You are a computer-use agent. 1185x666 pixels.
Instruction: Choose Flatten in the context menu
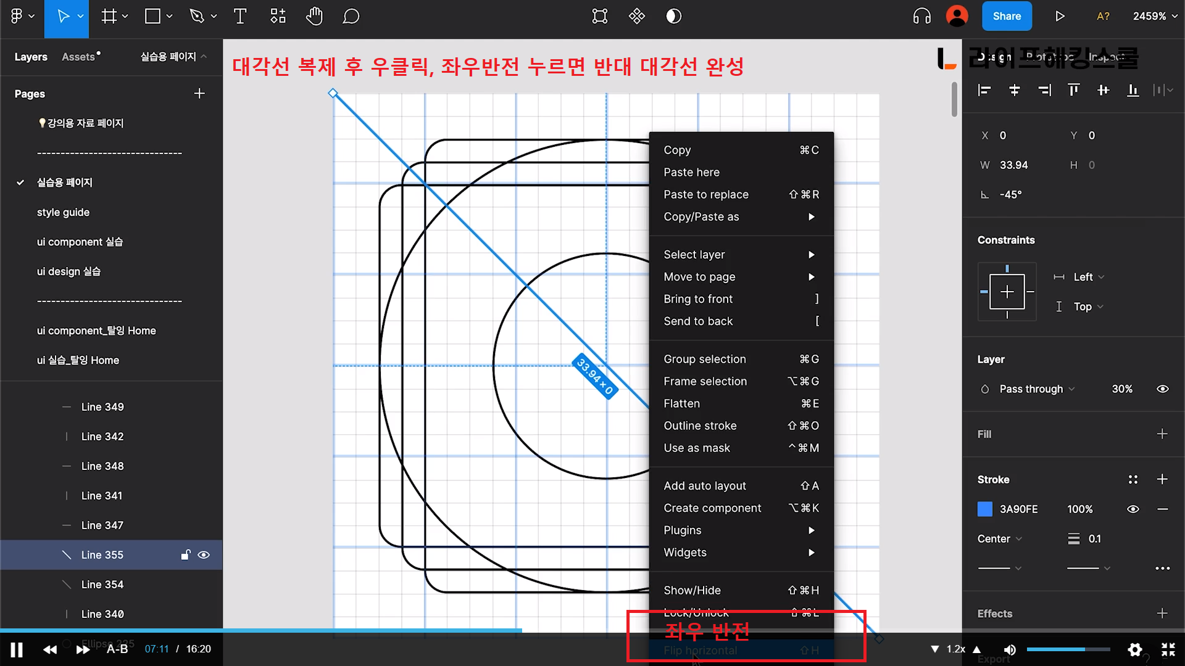tap(681, 403)
